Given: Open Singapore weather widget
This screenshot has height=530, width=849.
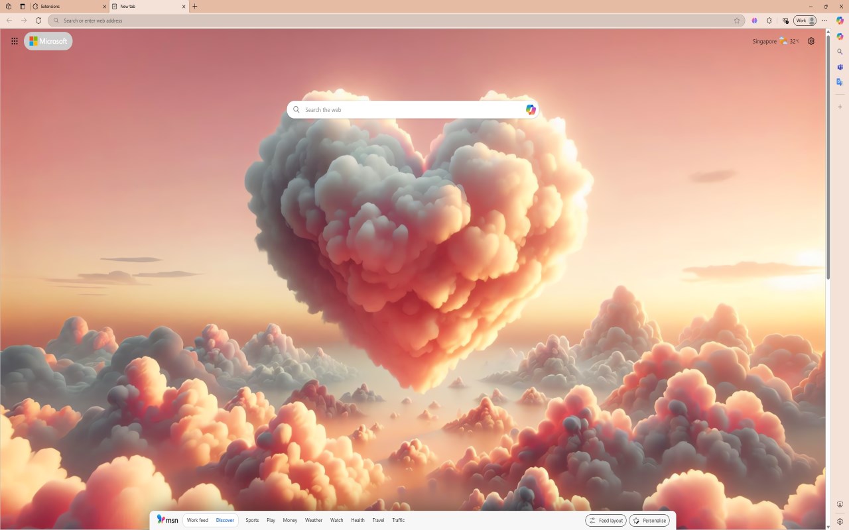Looking at the screenshot, I should tap(775, 41).
